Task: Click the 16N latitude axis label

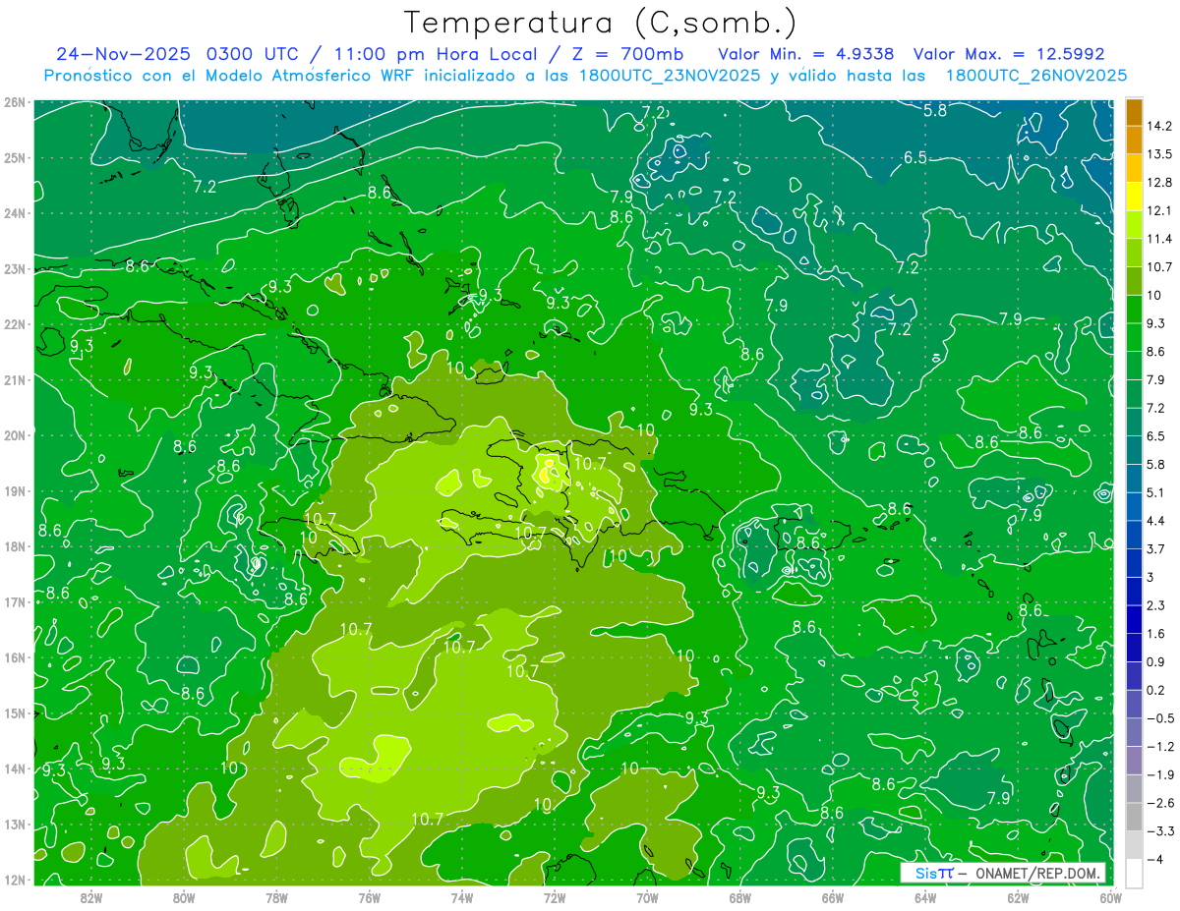Action: 14,657
